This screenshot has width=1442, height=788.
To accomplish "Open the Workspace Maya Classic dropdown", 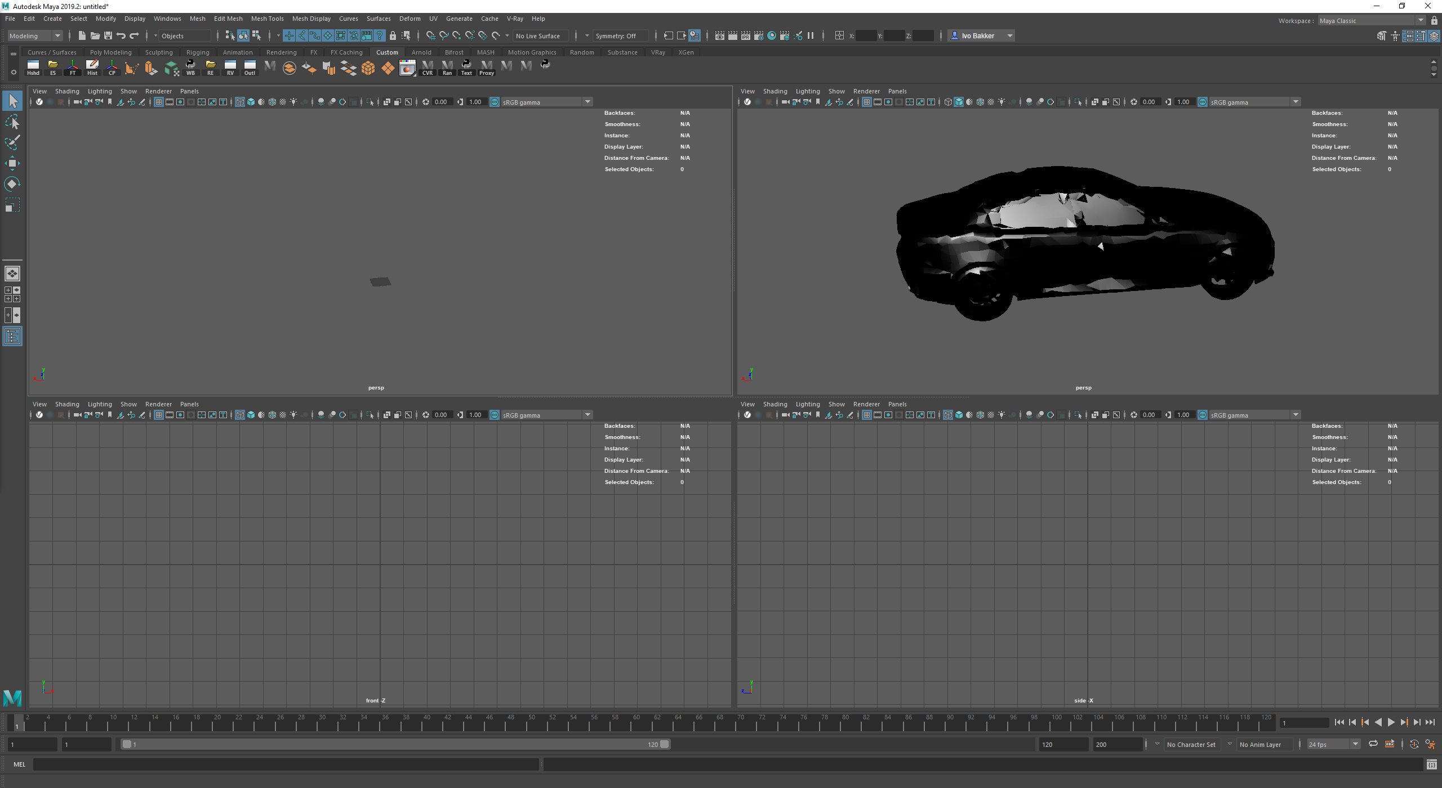I will tap(1372, 20).
